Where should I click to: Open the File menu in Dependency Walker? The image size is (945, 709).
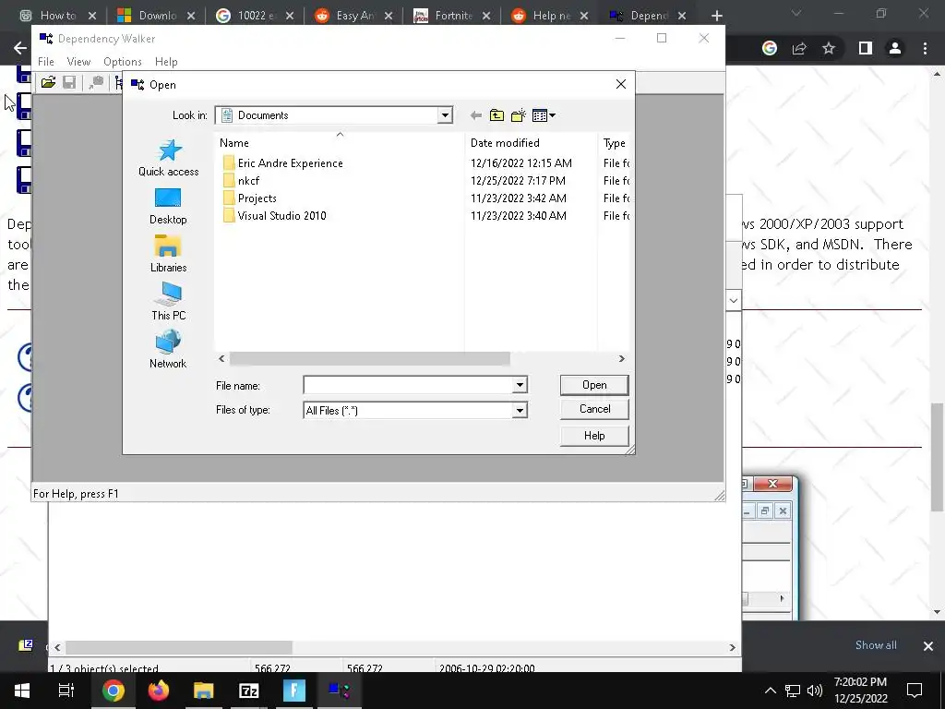tap(46, 62)
